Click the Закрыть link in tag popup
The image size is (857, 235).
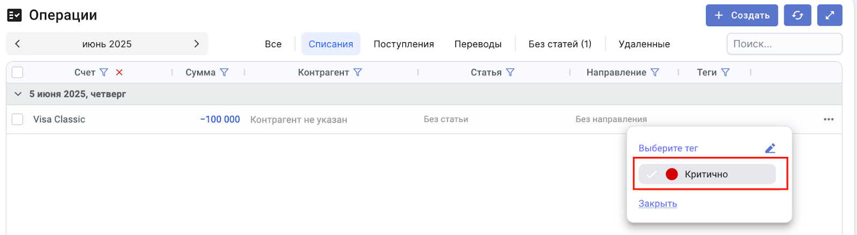[x=657, y=203]
